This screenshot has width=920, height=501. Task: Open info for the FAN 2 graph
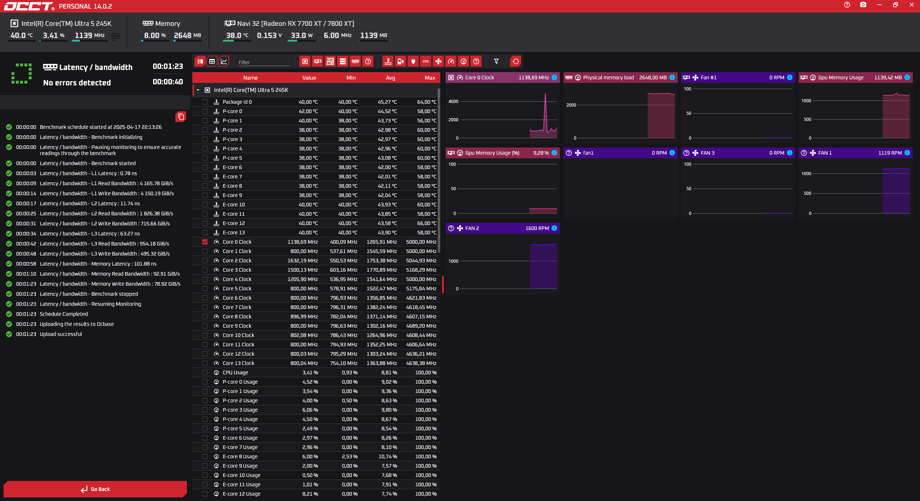click(x=554, y=228)
